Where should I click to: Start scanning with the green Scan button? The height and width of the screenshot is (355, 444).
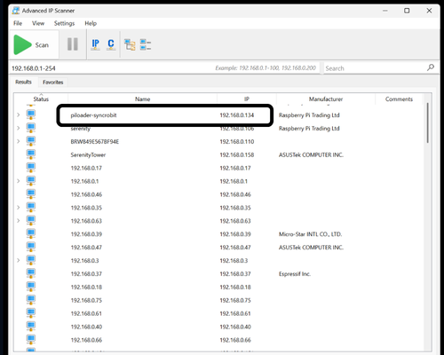click(x=34, y=44)
